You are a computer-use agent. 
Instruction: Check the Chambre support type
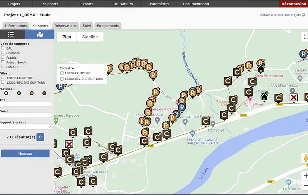(3, 53)
